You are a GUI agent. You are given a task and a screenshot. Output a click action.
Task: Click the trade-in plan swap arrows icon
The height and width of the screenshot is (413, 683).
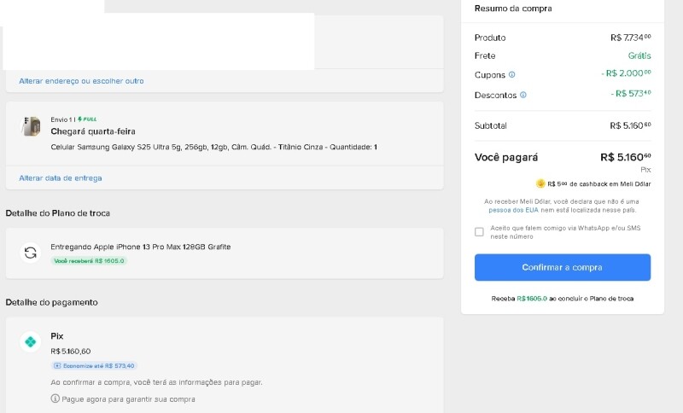[31, 253]
